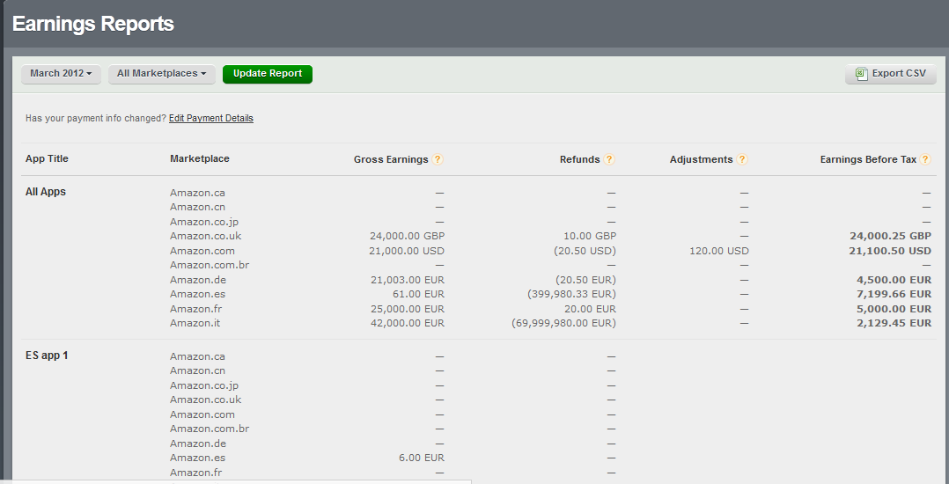Click the All Apps row heading

tap(46, 192)
